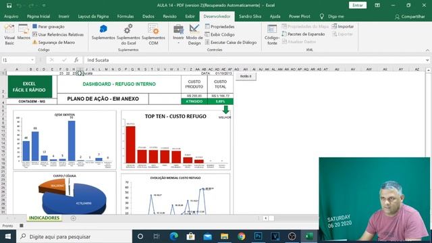Image resolution: width=432 pixels, height=243 pixels.
Task: Select the QTDE DEFEITOS bar chart
Action: [x=65, y=140]
